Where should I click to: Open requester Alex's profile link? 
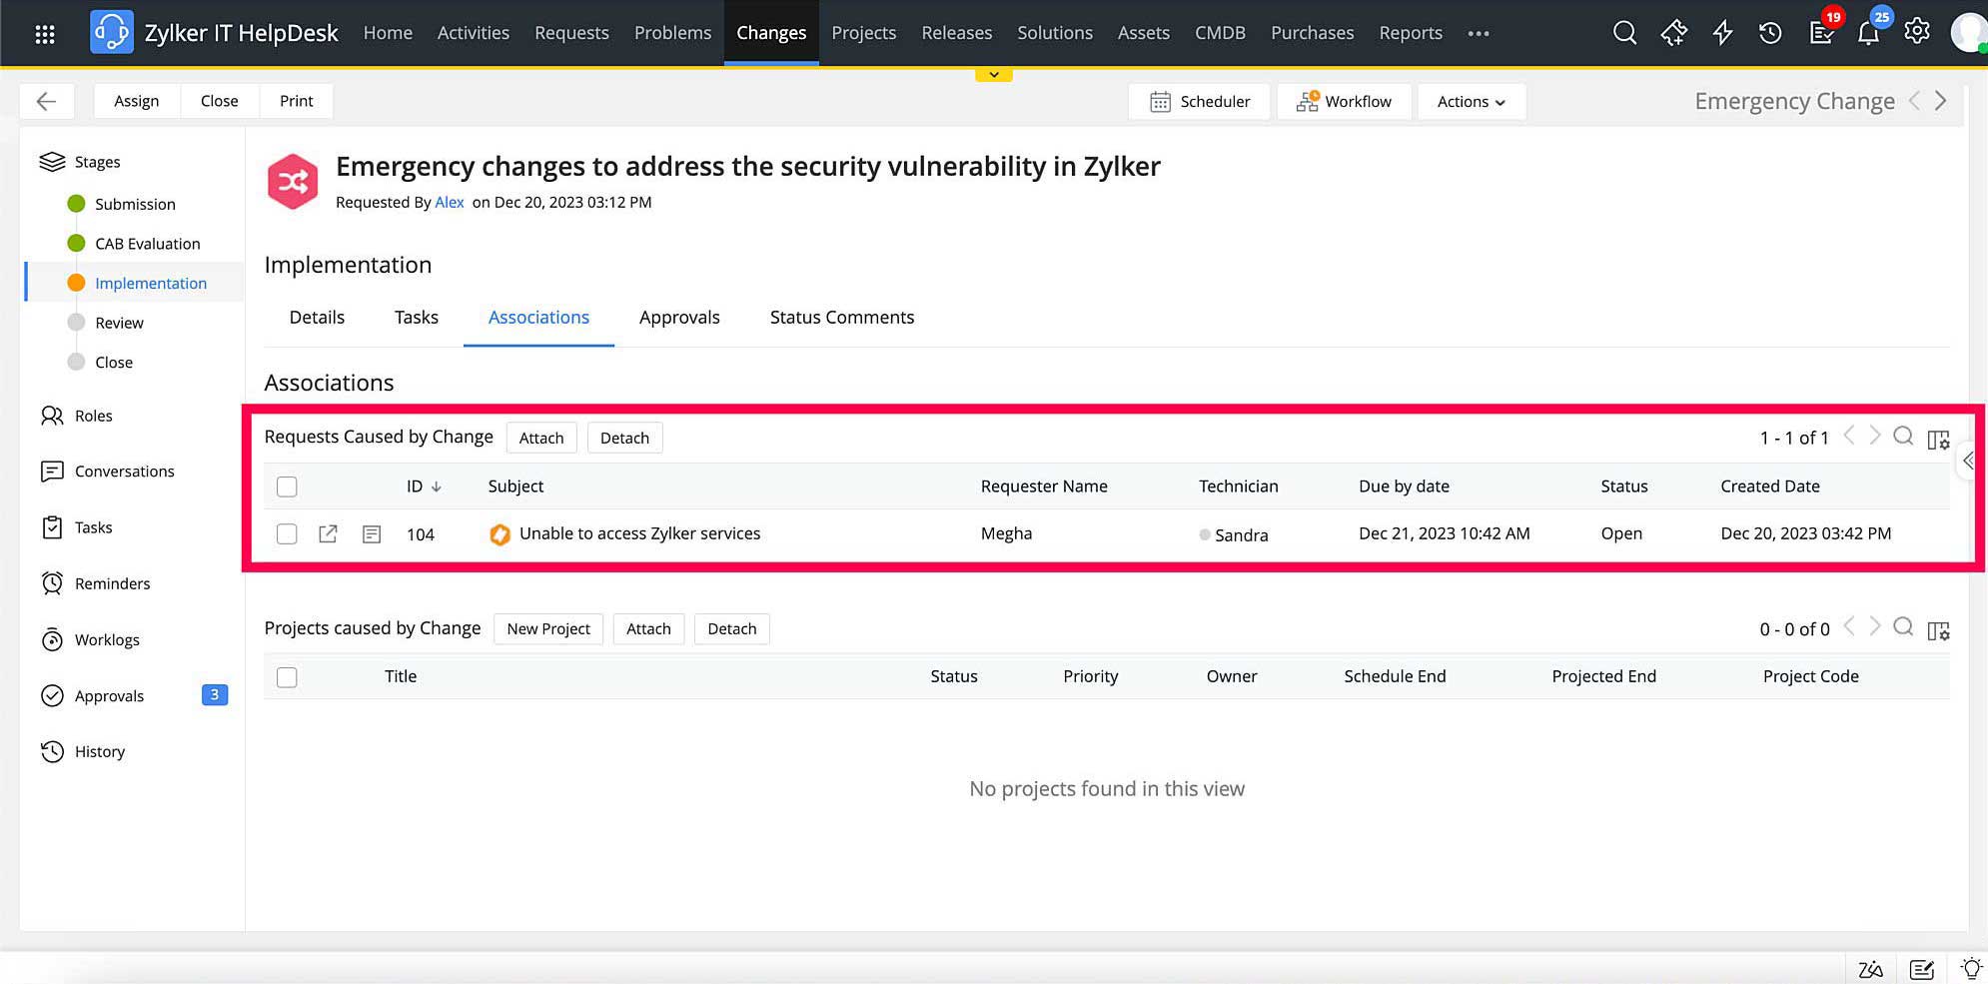tap(449, 203)
